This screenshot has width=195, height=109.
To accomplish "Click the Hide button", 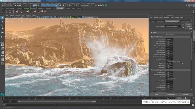I will [x=191, y=29].
